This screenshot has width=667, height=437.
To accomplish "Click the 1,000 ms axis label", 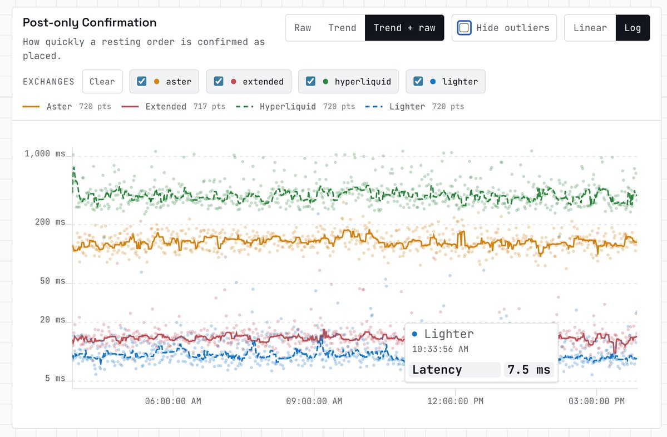I will [x=45, y=153].
